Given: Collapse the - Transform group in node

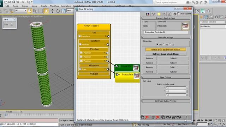Looking at the screenshot, I should tap(94, 41).
